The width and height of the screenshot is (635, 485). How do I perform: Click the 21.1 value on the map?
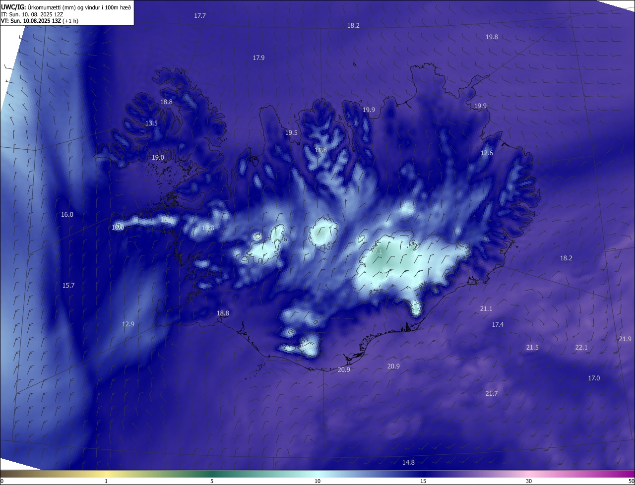tap(486, 309)
